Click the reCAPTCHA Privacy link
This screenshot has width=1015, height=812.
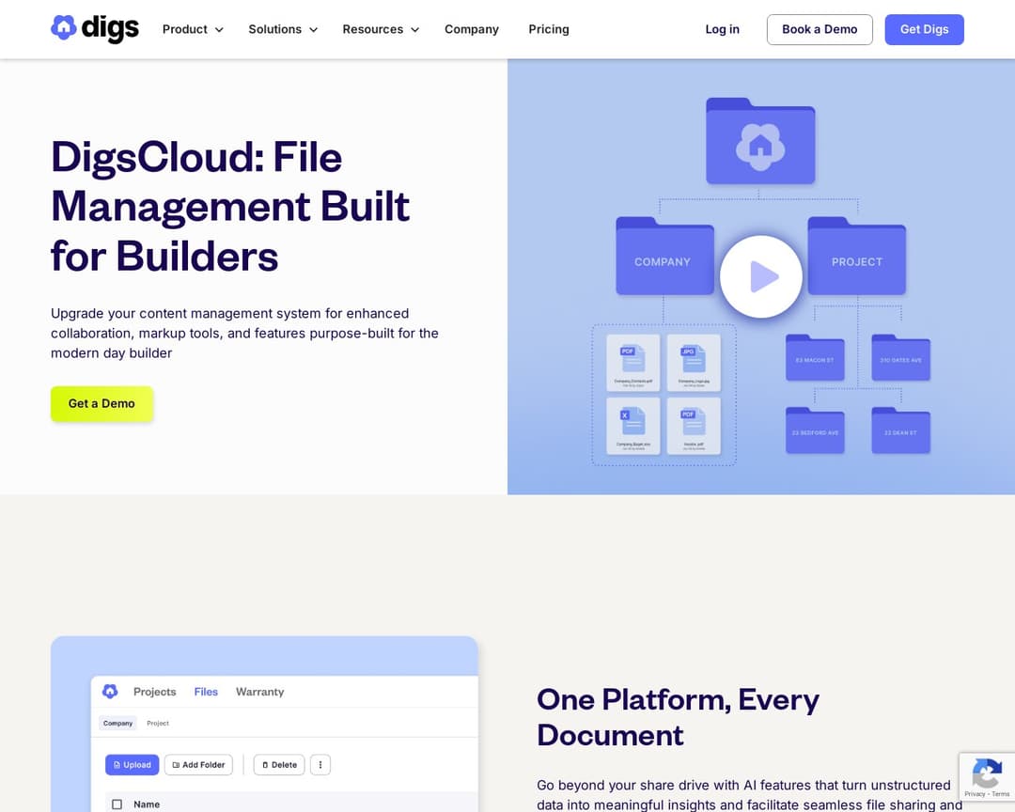click(975, 794)
